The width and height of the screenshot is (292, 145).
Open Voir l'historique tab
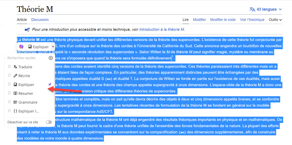pos(252,20)
